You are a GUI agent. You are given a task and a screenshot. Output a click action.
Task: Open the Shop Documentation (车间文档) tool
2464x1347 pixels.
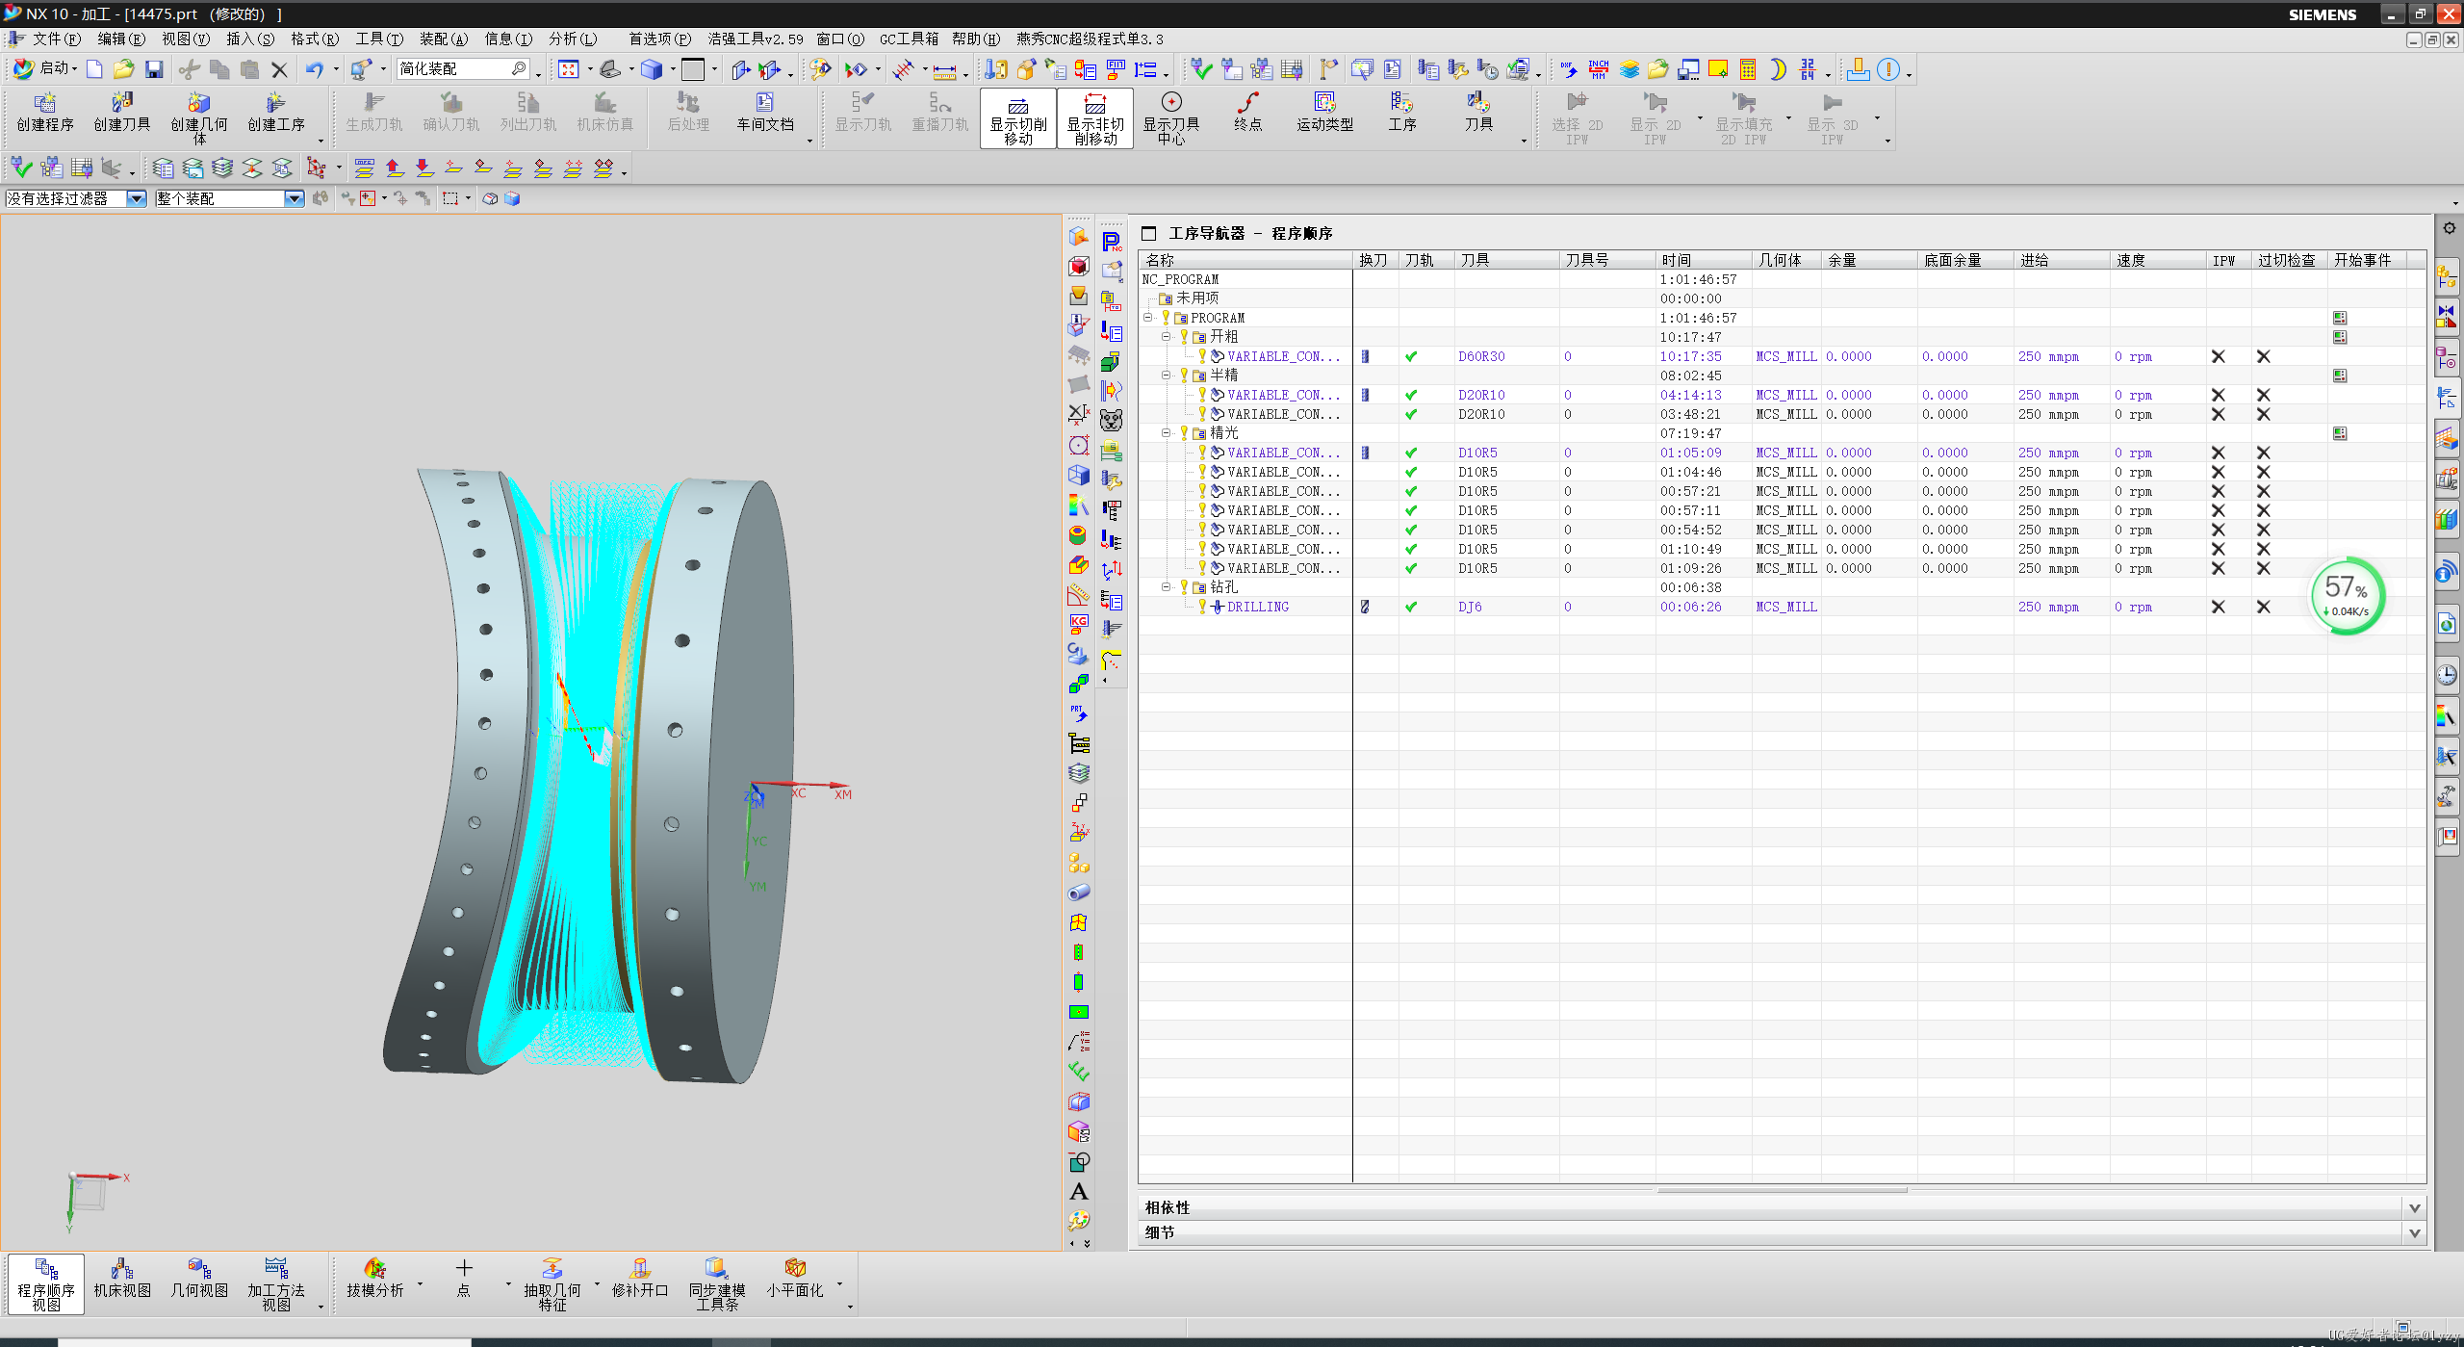(764, 113)
